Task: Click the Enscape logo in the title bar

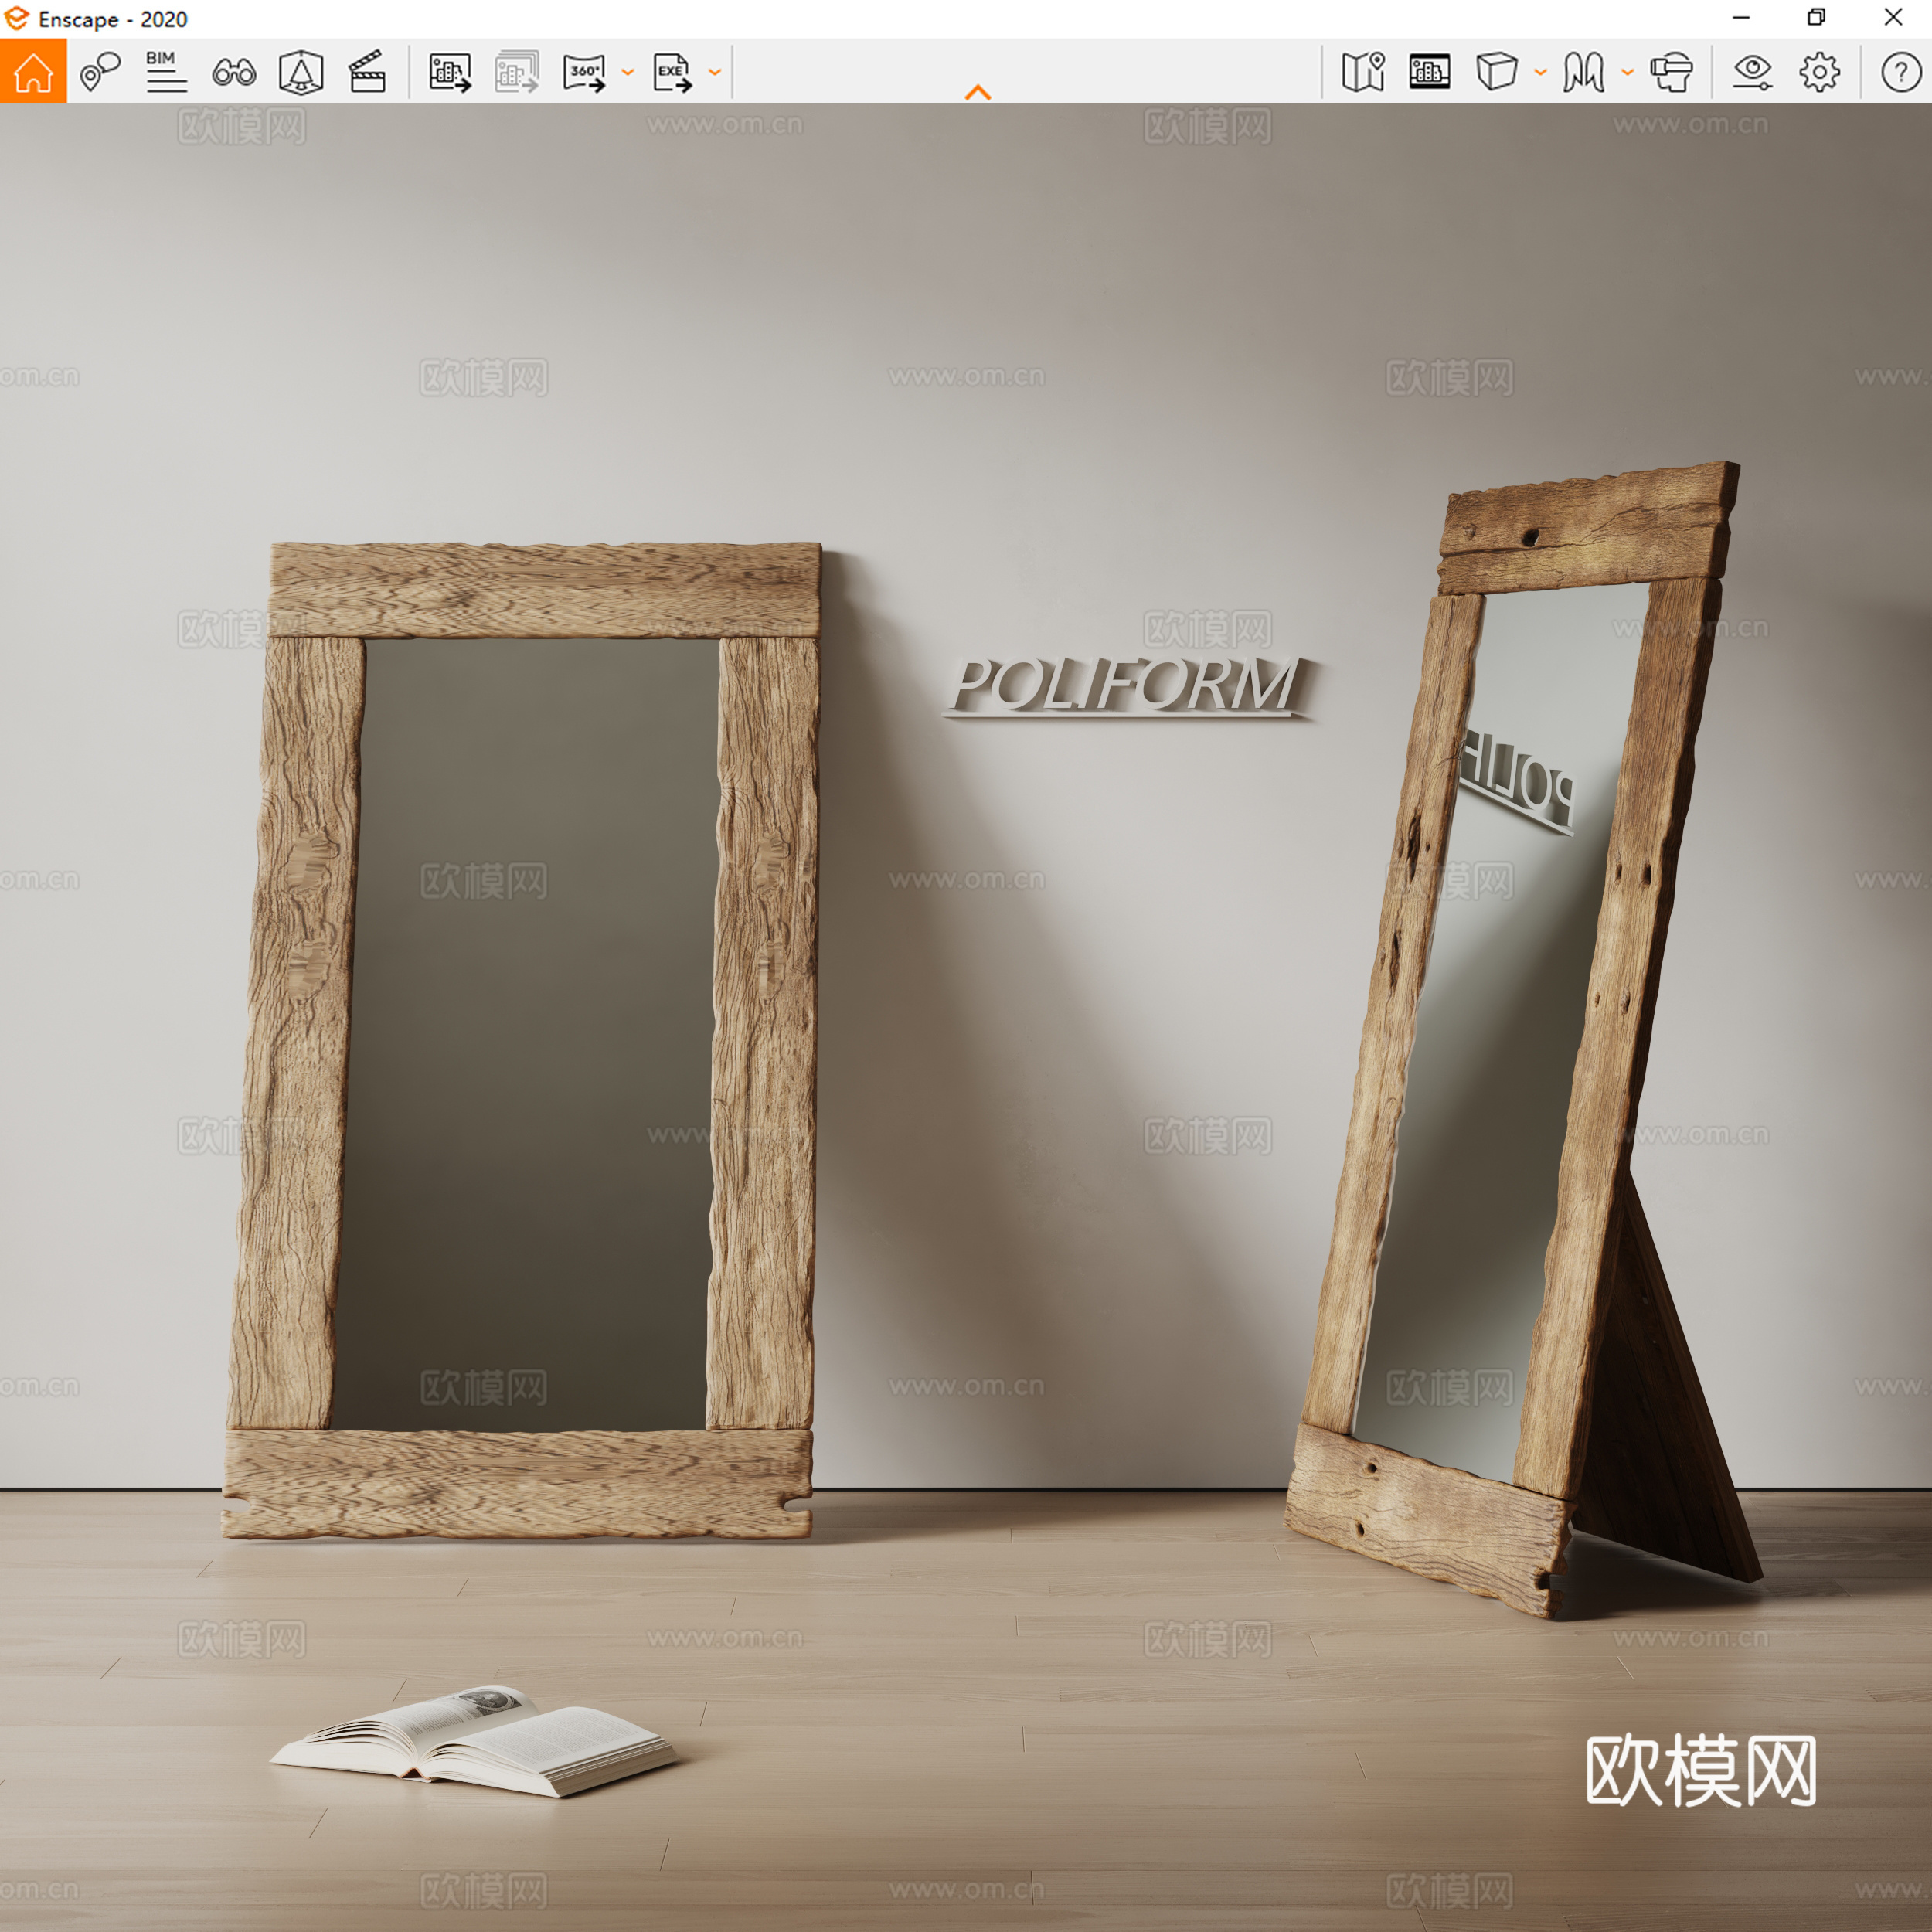Action: click(x=16, y=18)
